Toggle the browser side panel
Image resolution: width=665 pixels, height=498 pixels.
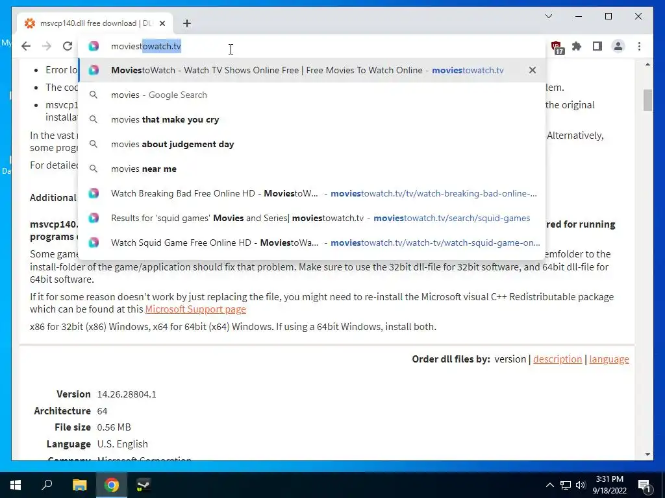[x=597, y=46]
